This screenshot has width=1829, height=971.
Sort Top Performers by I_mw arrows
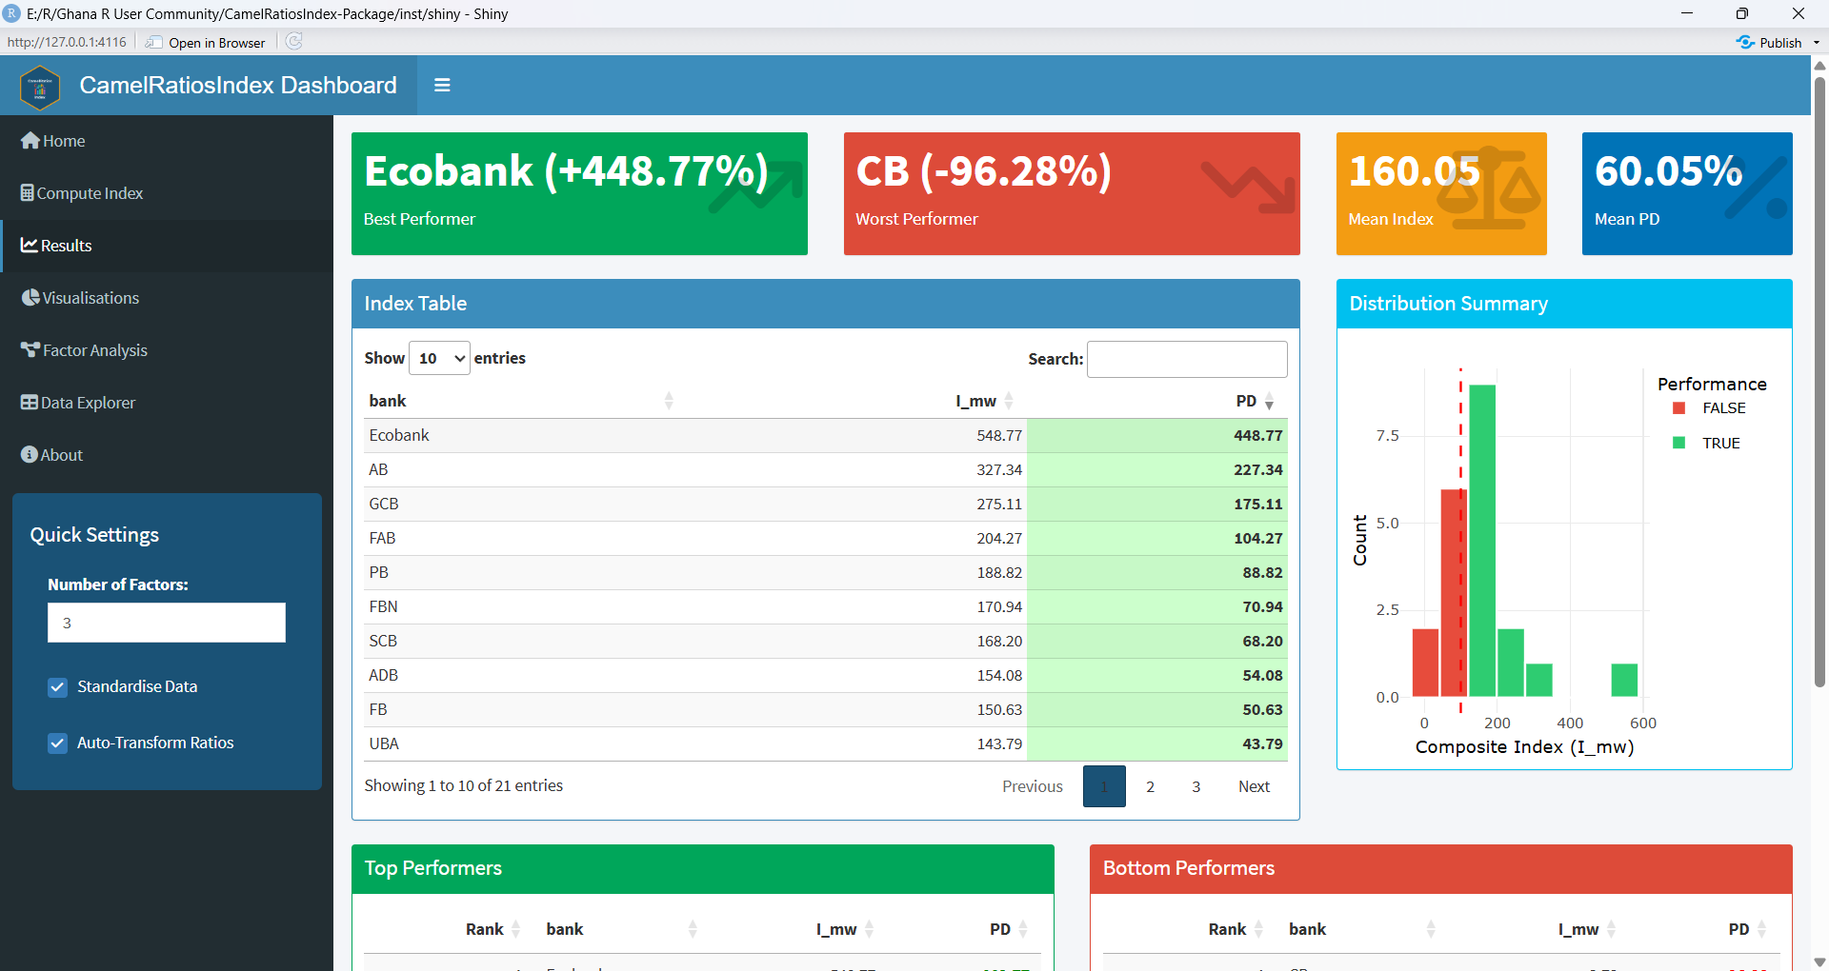(x=870, y=929)
